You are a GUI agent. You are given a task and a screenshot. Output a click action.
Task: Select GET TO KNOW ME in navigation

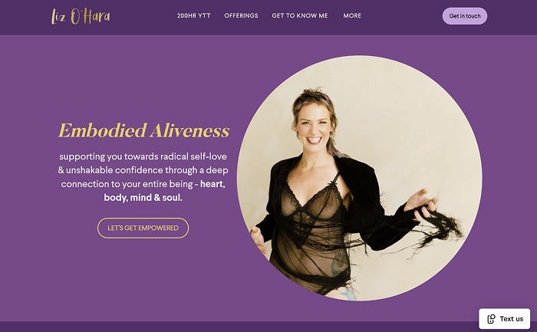coord(300,16)
